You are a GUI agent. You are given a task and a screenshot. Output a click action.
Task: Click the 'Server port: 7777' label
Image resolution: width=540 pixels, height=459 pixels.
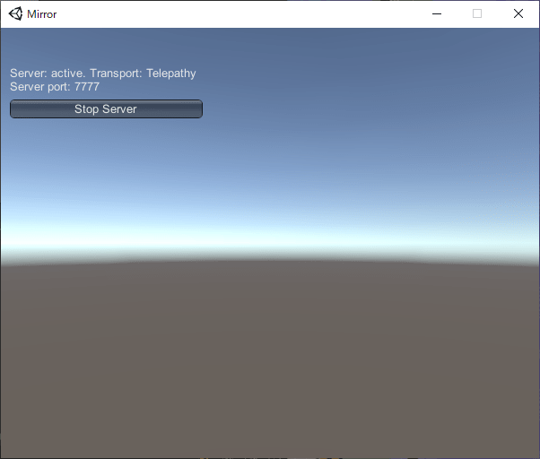[55, 87]
